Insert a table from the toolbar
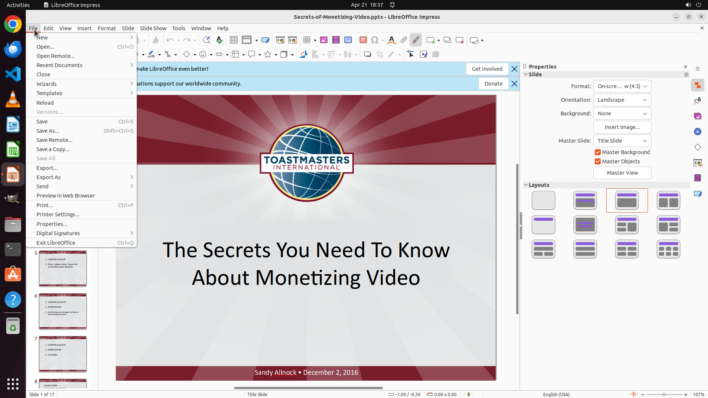 pos(307,40)
